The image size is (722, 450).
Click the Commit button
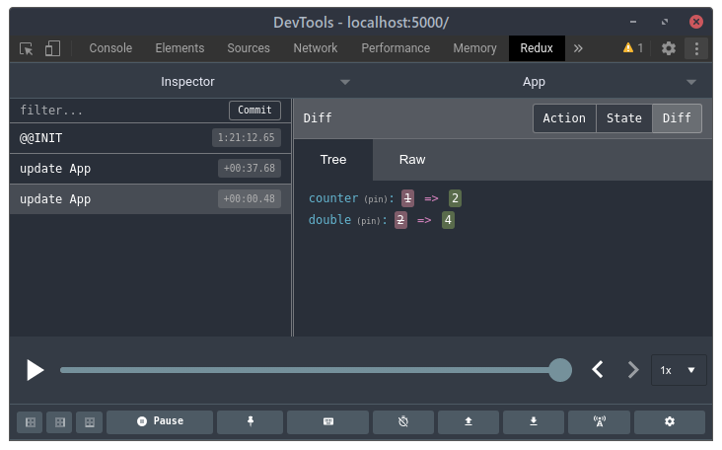coord(254,111)
